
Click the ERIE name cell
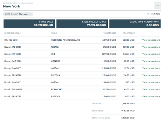(53, 54)
